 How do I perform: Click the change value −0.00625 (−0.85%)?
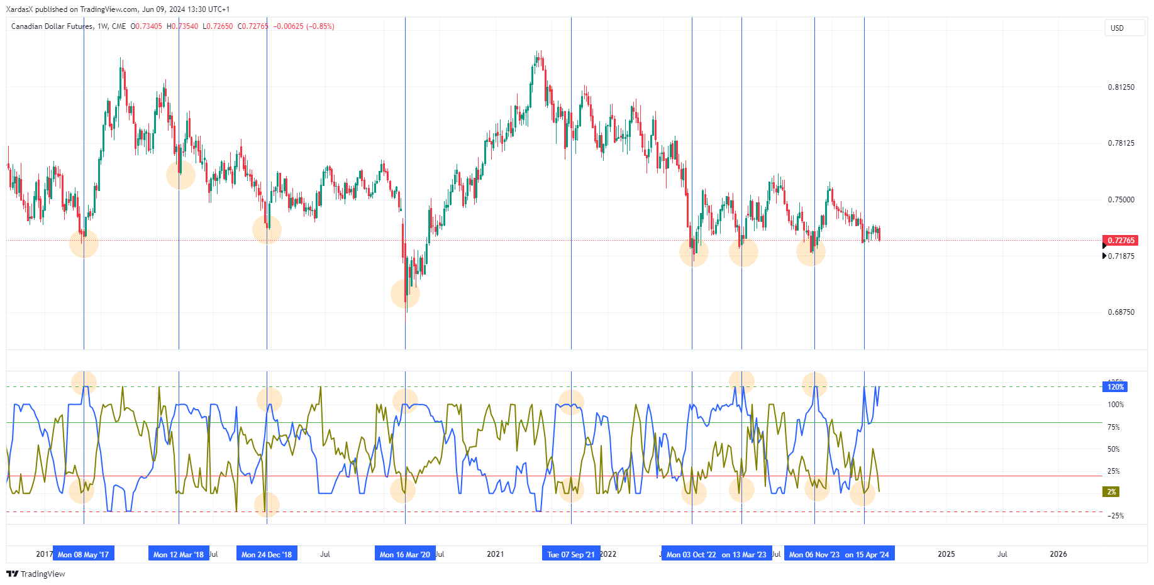pos(304,26)
